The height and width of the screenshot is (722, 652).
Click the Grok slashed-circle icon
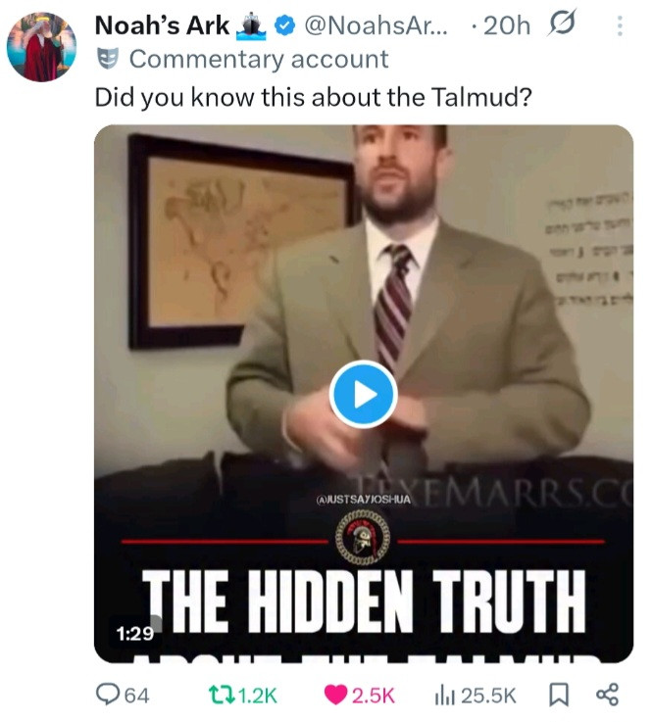tap(561, 23)
